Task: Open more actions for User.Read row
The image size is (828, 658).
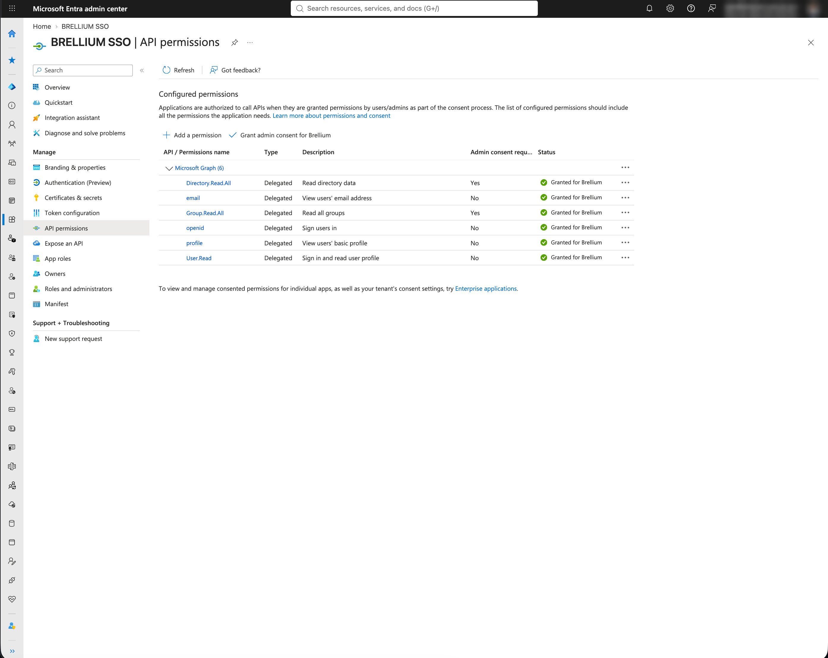Action: (x=625, y=258)
